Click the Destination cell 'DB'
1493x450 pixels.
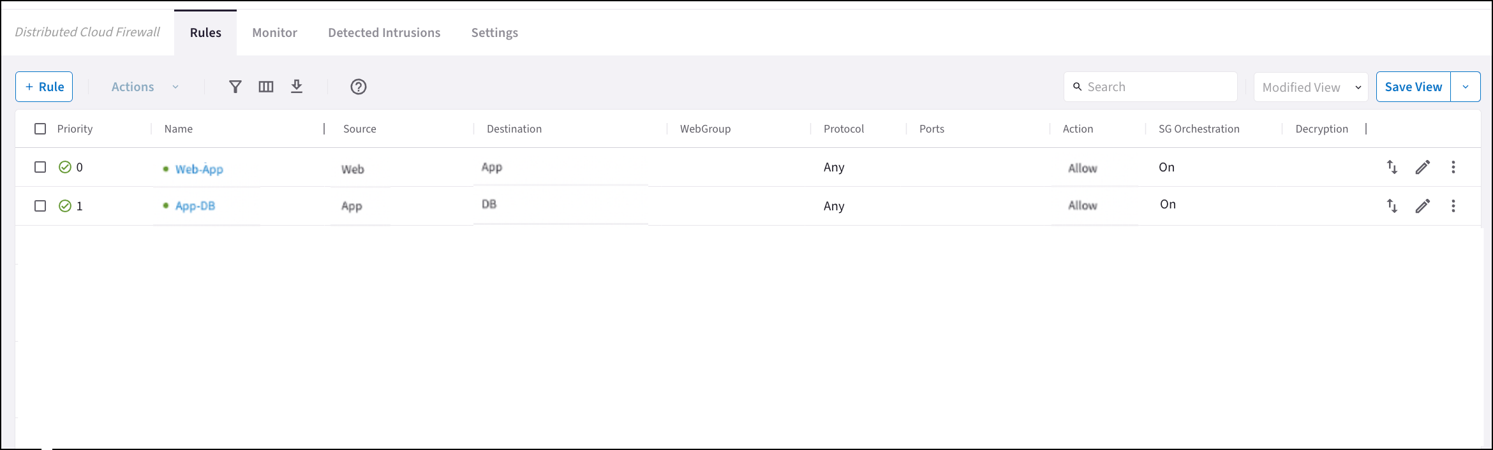(x=489, y=204)
